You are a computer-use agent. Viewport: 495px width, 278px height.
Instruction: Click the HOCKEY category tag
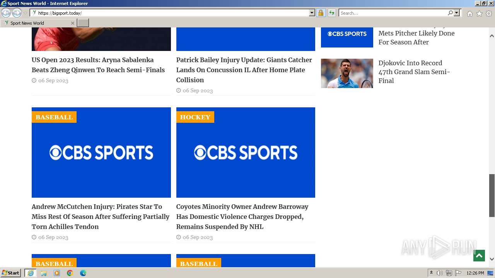click(195, 117)
